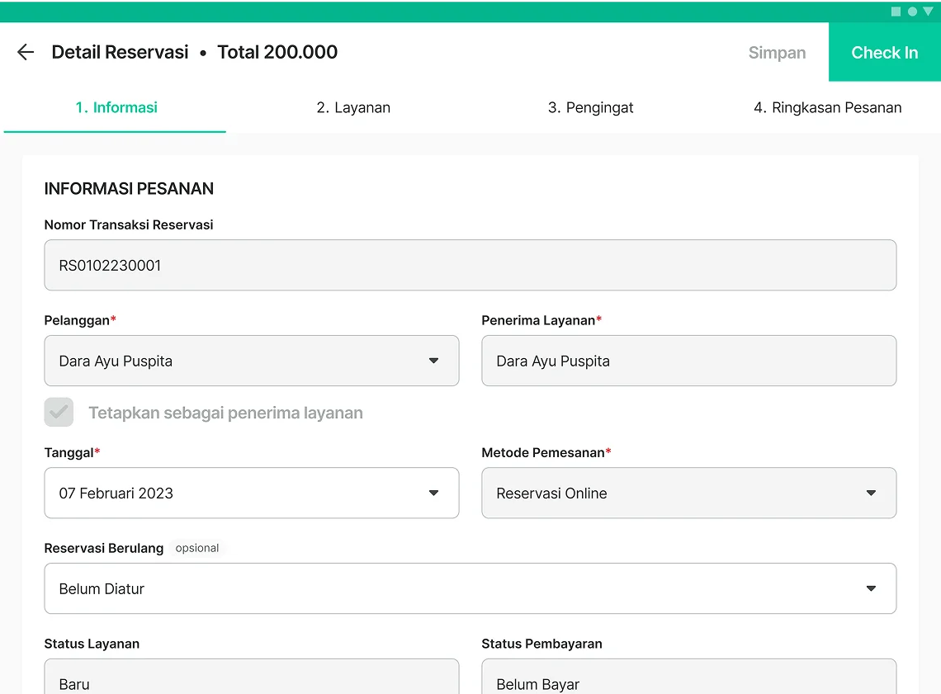Expand the Reservasi Berulang dropdown

pos(470,588)
